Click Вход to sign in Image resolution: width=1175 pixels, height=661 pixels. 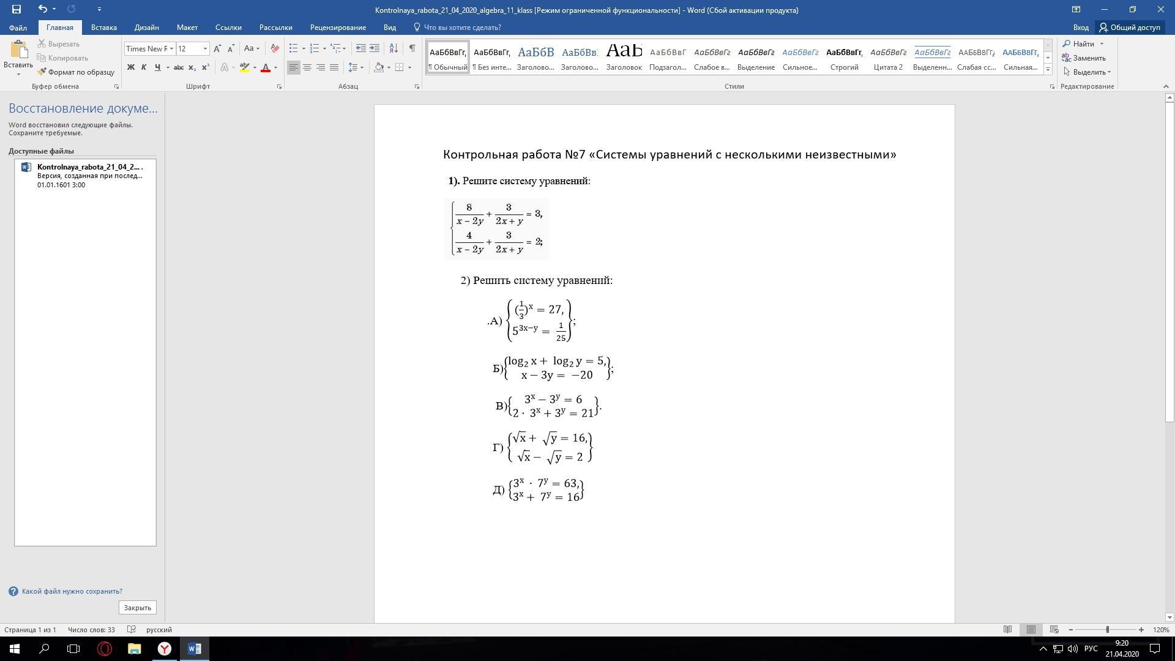1081,28
